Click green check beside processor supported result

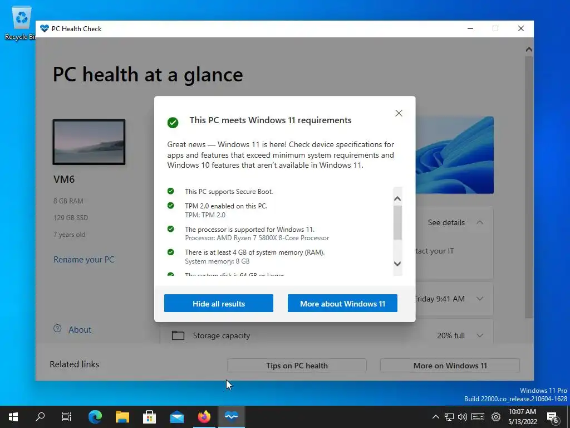170,229
